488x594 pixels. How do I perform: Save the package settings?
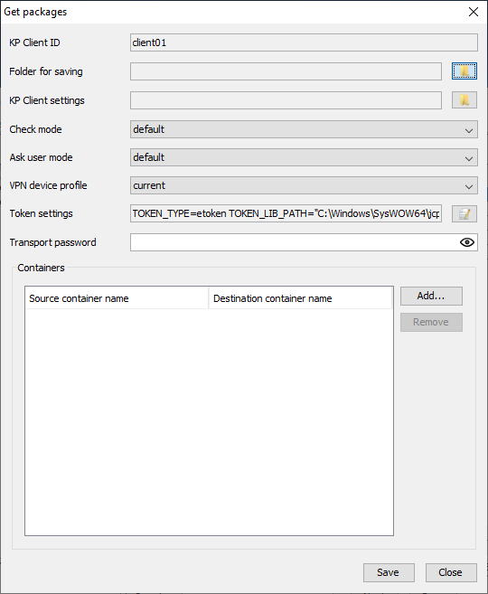tap(389, 572)
